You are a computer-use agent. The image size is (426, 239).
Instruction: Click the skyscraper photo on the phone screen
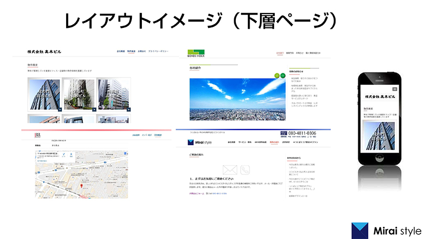[380, 136]
